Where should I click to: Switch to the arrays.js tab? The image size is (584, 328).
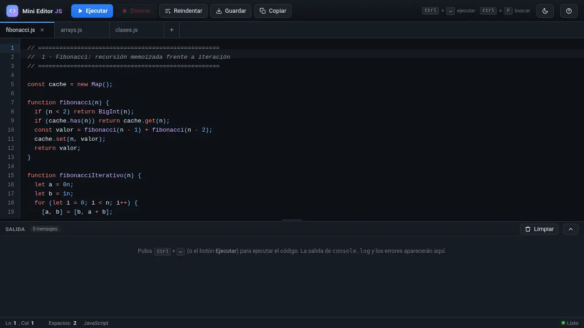[82, 30]
